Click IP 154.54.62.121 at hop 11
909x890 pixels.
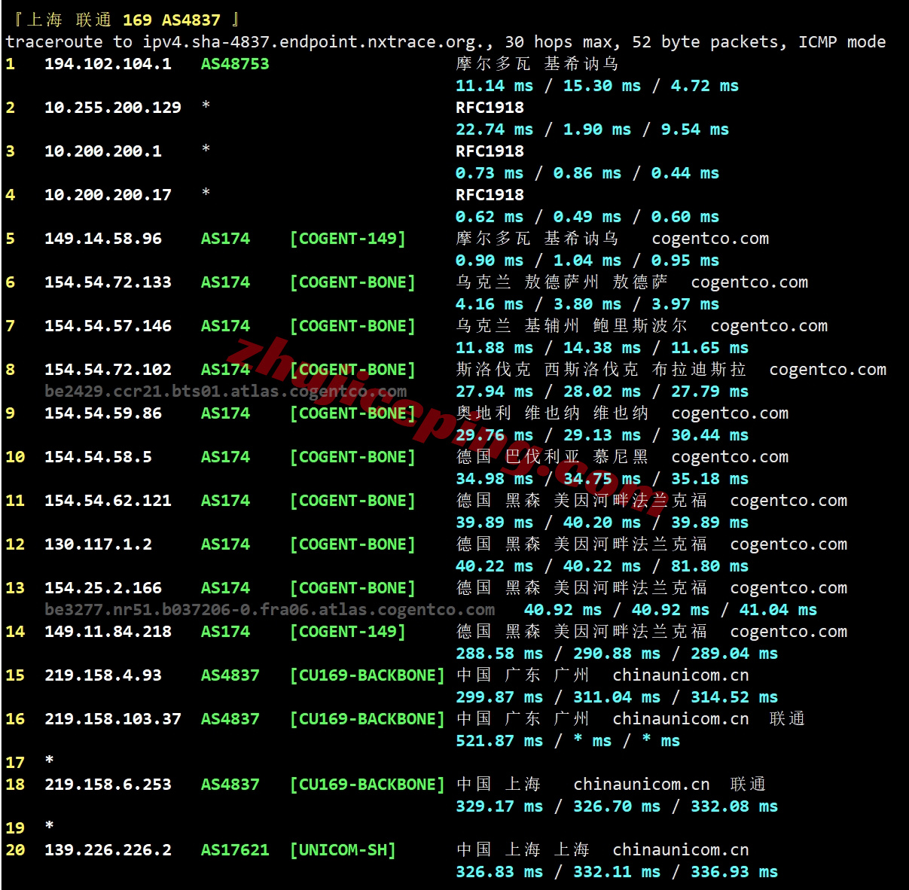108,501
